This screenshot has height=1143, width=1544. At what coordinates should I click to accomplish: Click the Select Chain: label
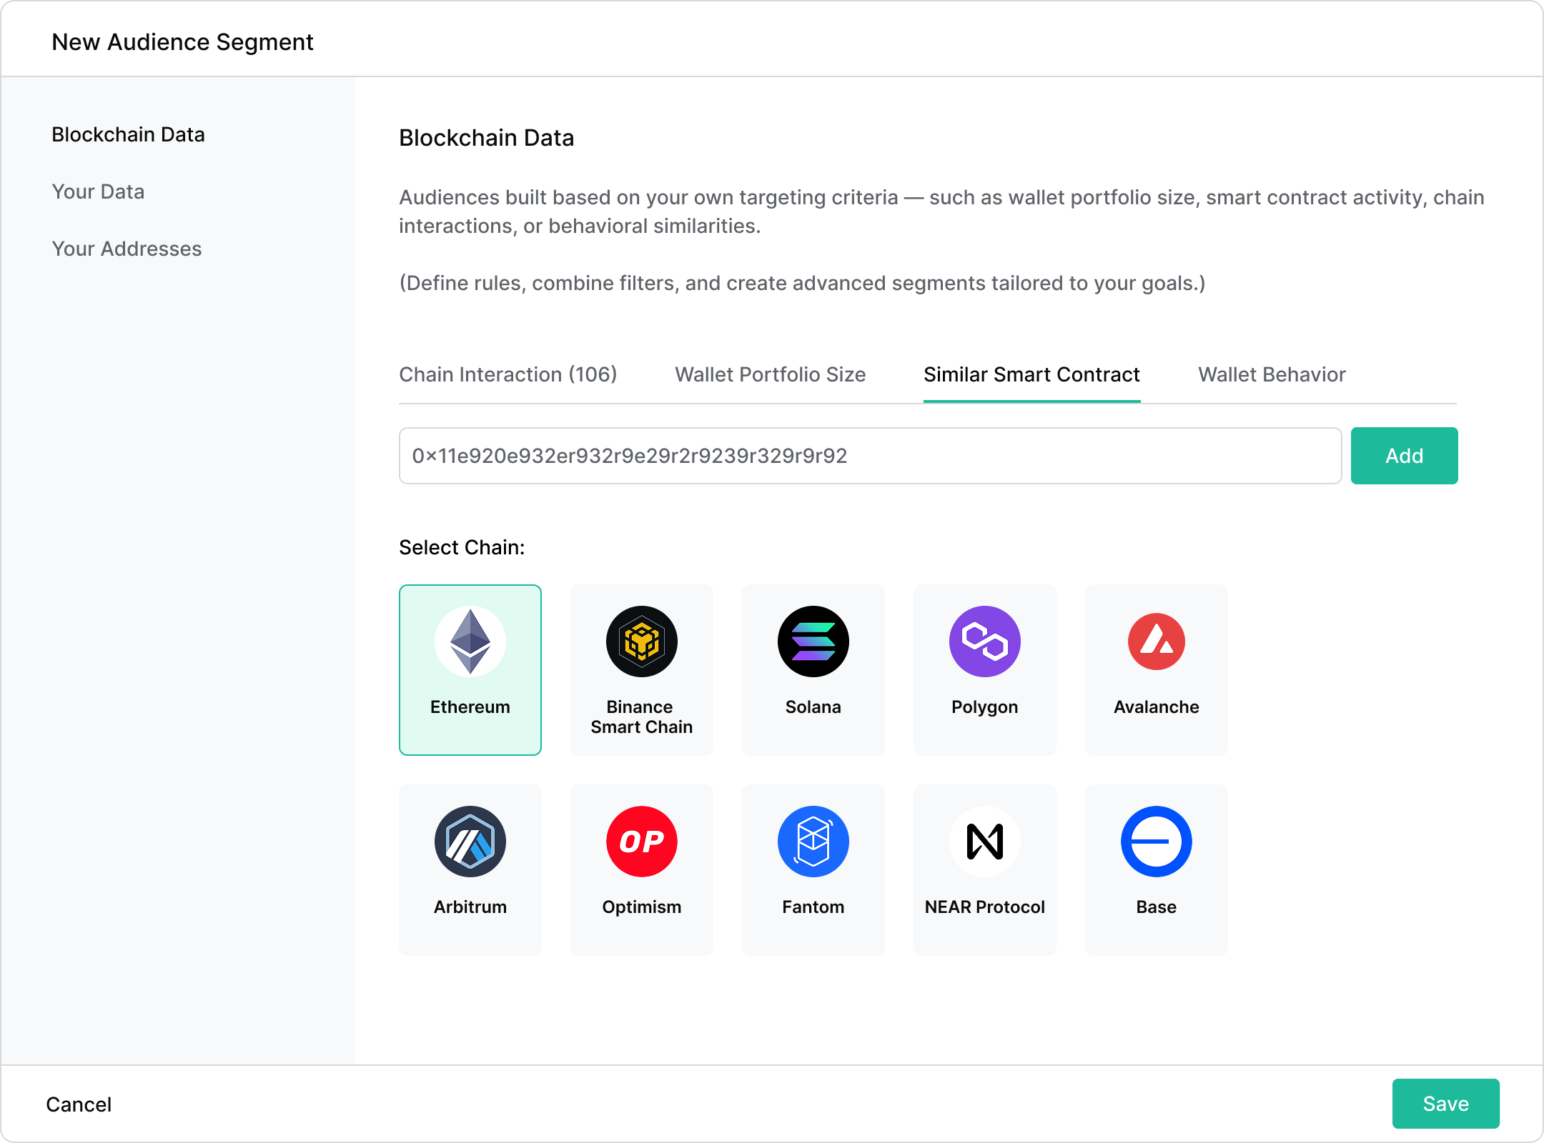point(462,547)
